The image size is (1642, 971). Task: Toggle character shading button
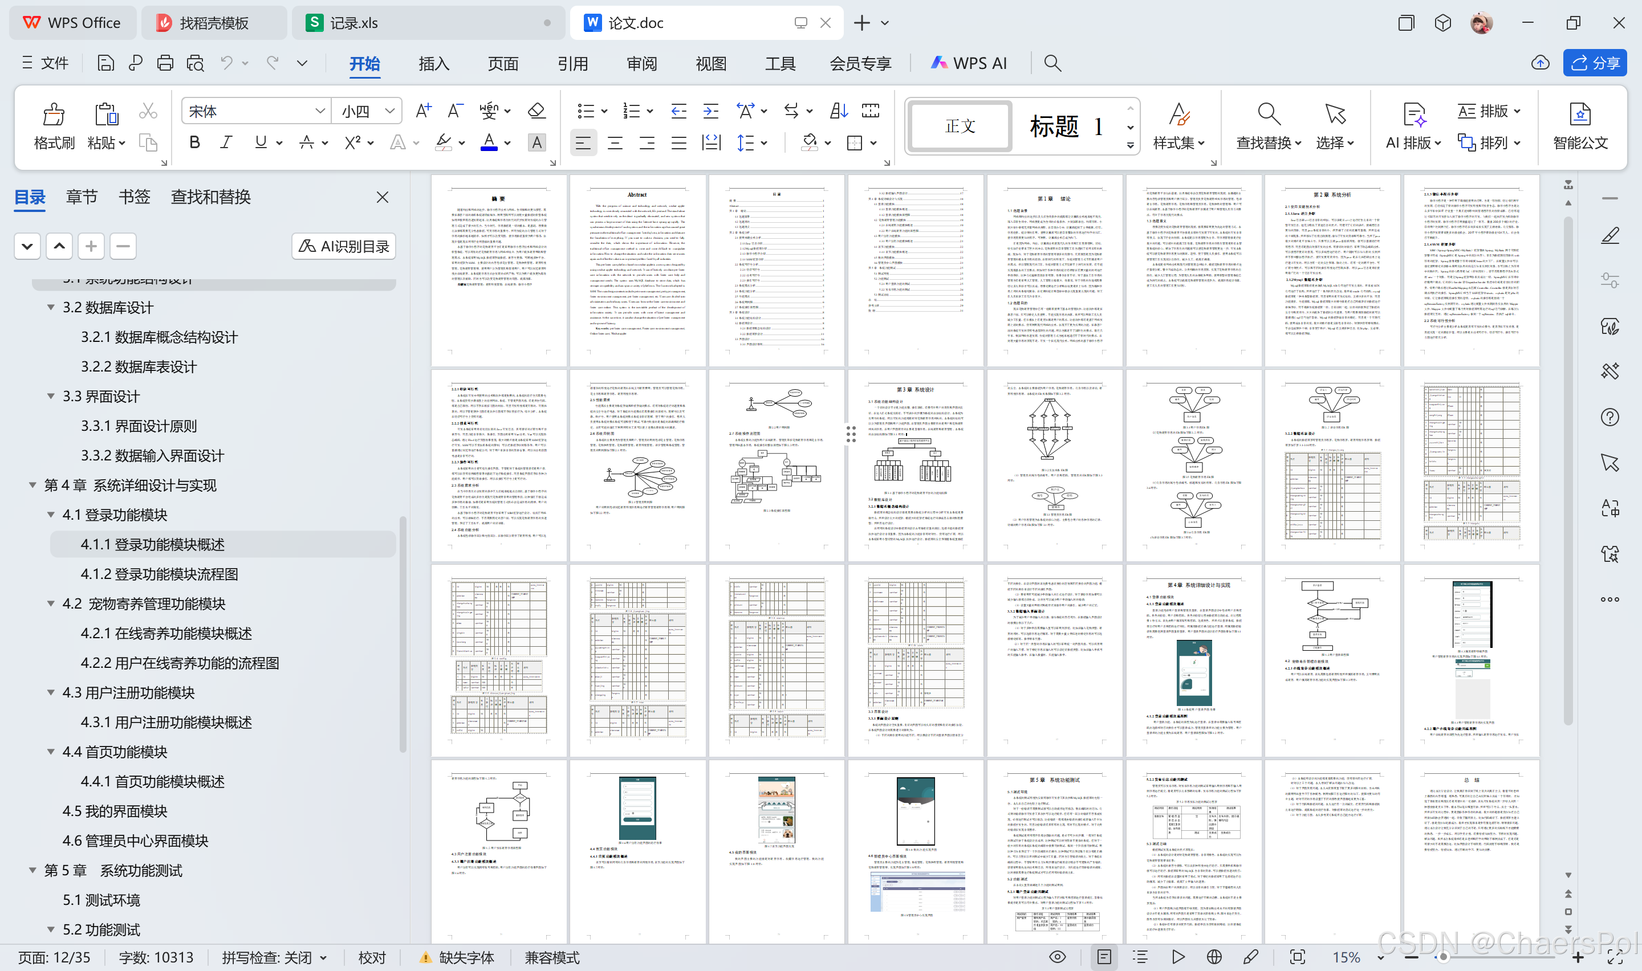[537, 142]
